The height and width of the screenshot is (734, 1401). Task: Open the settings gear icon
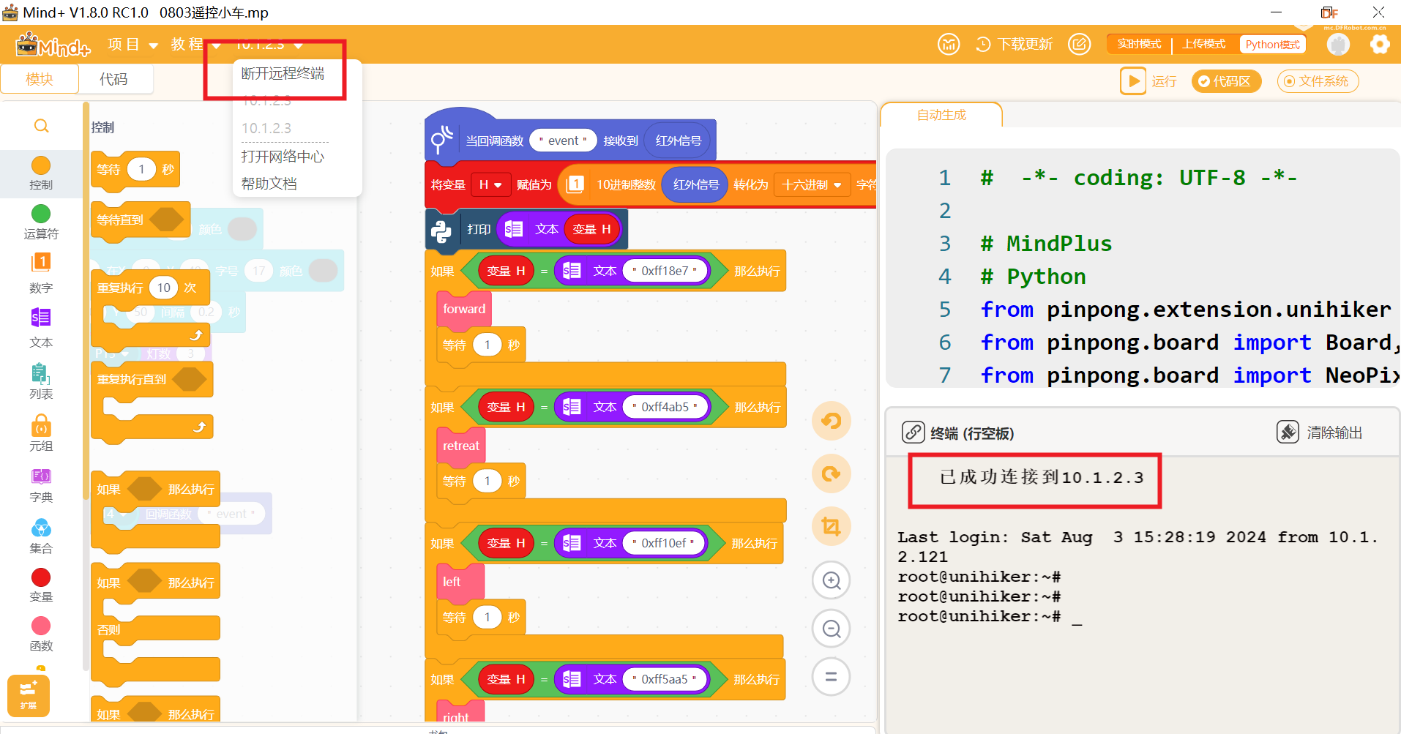click(1380, 45)
